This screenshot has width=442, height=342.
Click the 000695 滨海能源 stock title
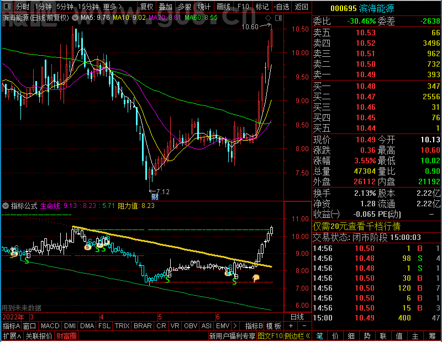point(362,8)
